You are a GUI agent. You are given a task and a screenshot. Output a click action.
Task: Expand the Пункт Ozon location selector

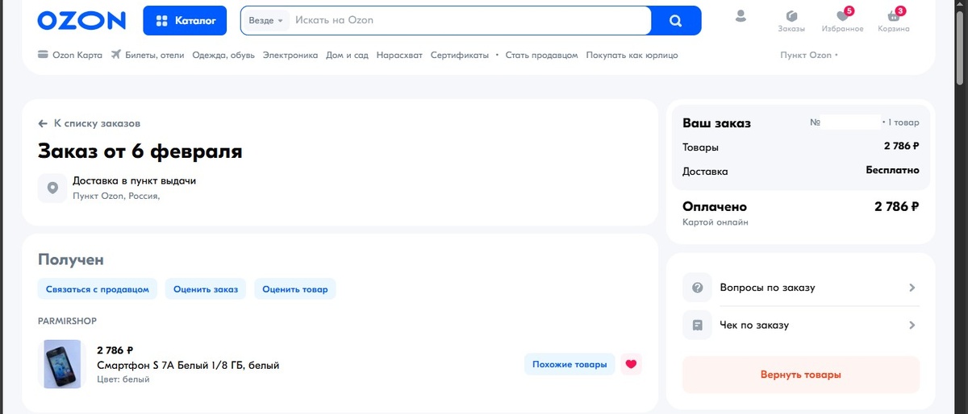click(809, 56)
